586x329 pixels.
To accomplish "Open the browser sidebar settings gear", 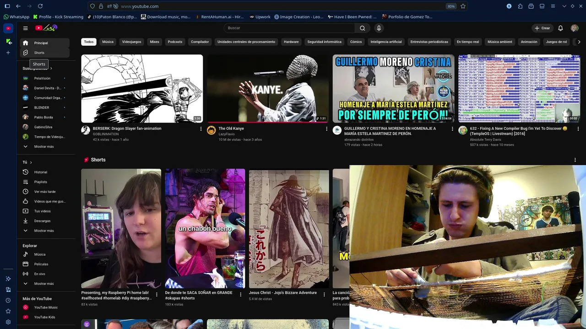I will (x=8, y=322).
